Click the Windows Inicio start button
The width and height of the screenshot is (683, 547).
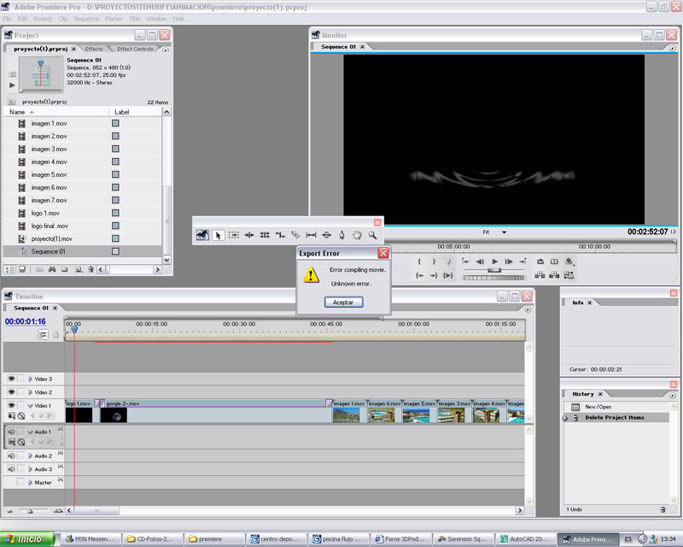pyautogui.click(x=27, y=539)
